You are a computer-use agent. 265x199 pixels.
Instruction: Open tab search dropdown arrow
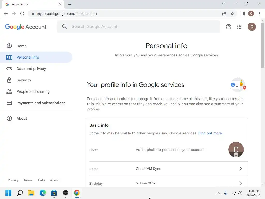[223, 4]
